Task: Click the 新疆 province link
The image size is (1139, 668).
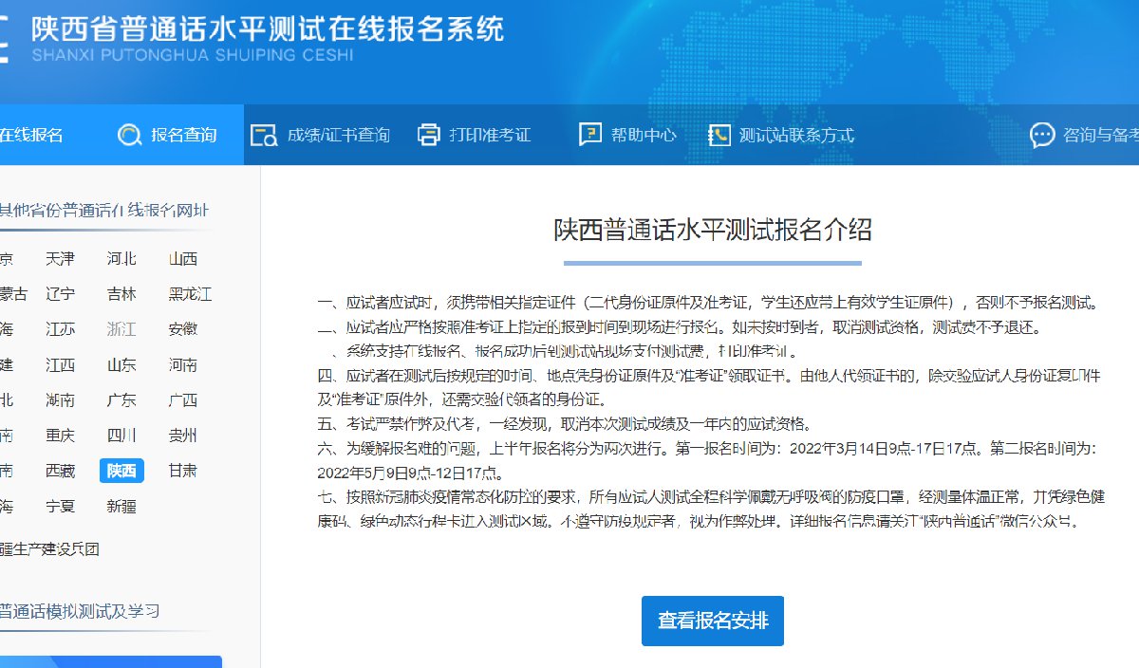Action: tap(121, 506)
